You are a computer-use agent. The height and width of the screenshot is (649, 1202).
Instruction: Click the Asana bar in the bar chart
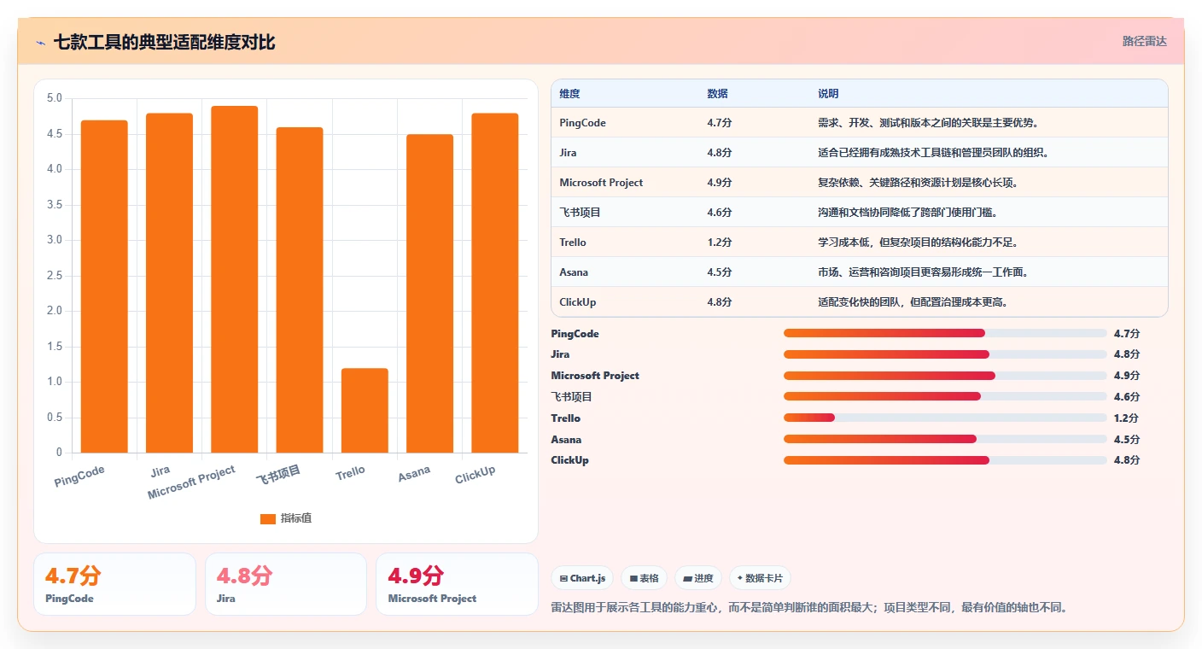tap(429, 293)
